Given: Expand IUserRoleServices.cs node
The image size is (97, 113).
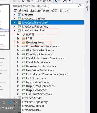Looking at the screenshot, I should [18, 94].
